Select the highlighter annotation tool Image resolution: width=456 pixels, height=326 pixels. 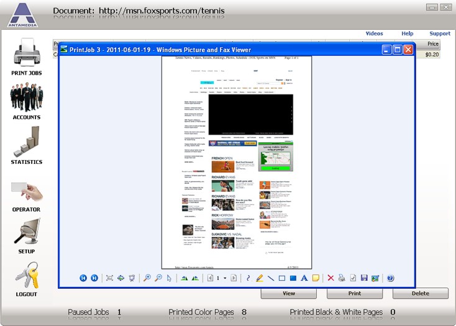tap(260, 278)
